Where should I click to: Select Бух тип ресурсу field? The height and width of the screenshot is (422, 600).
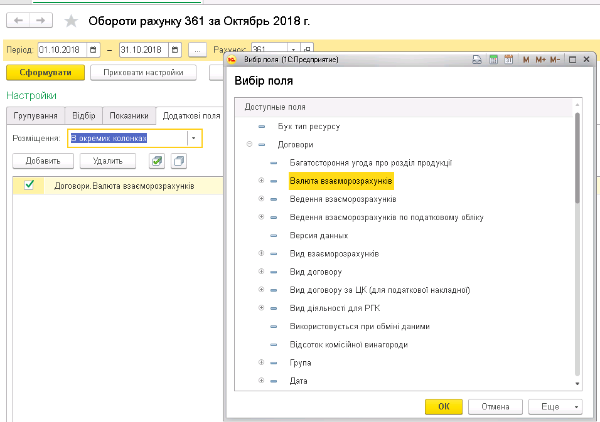click(x=309, y=127)
